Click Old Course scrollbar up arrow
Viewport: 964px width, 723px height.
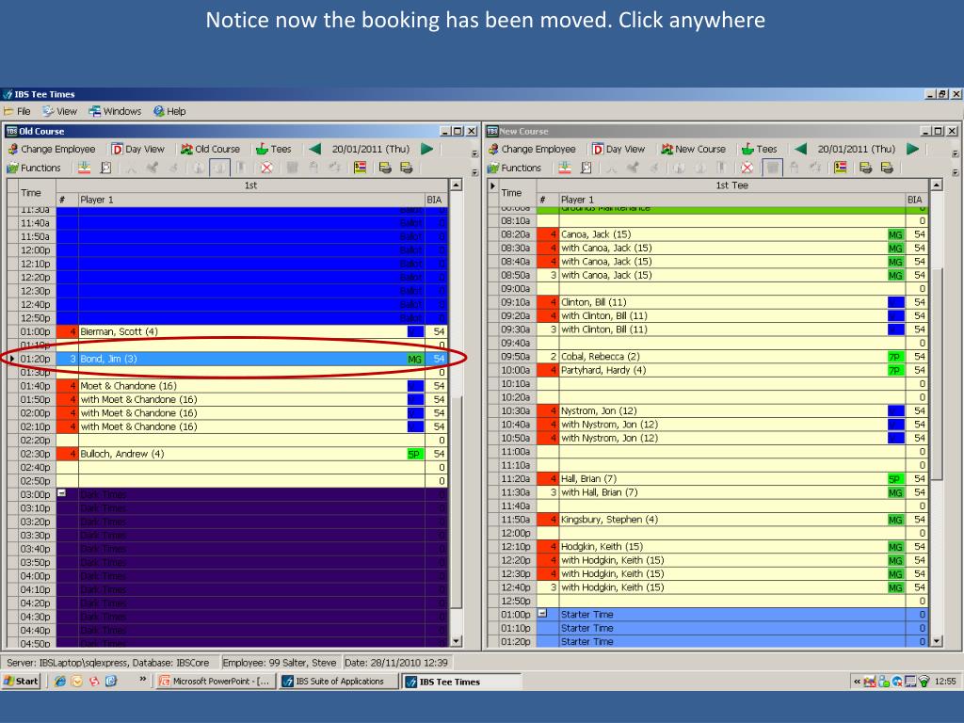456,185
